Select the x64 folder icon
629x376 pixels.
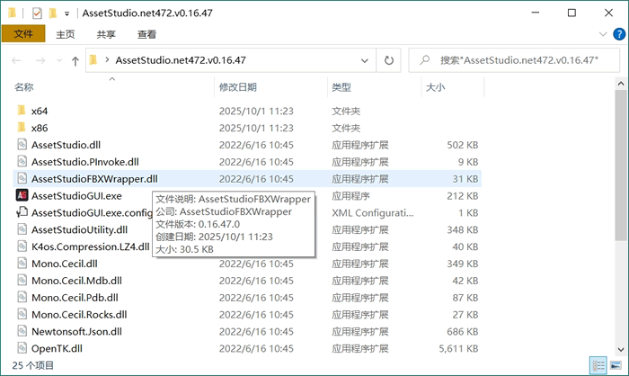click(22, 111)
